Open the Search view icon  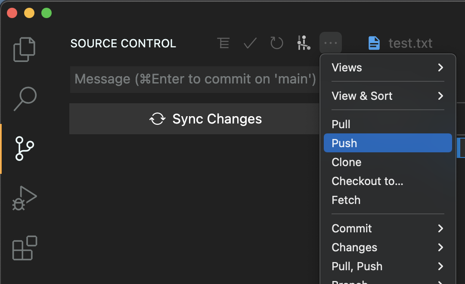(25, 99)
